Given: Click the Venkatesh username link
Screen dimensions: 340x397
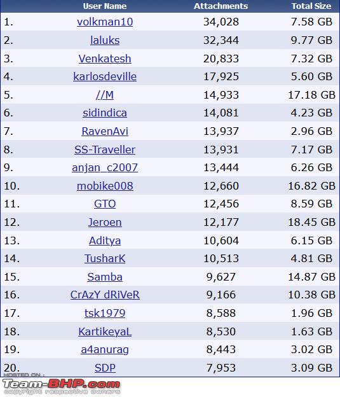Looking at the screenshot, I should click(x=105, y=59).
